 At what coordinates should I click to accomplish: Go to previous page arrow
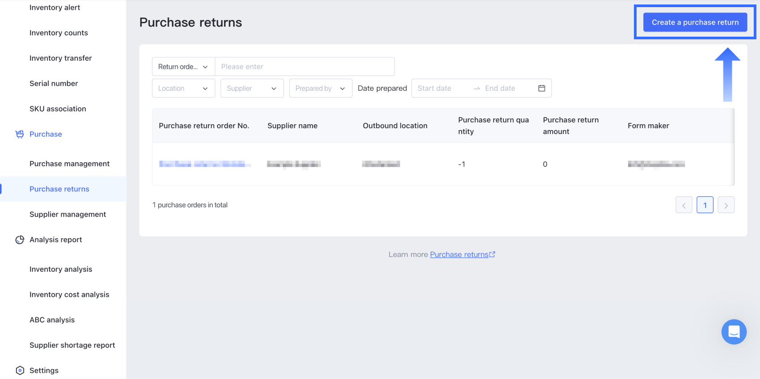tap(684, 205)
